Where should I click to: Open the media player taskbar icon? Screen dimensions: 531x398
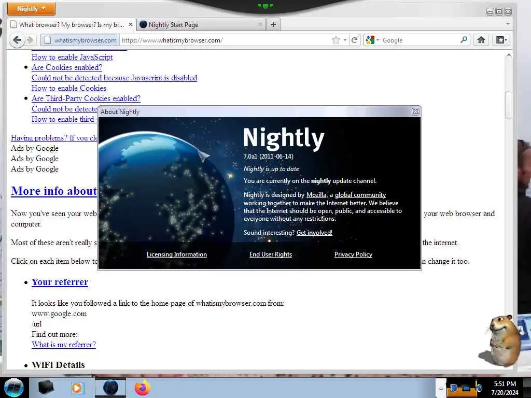77,388
